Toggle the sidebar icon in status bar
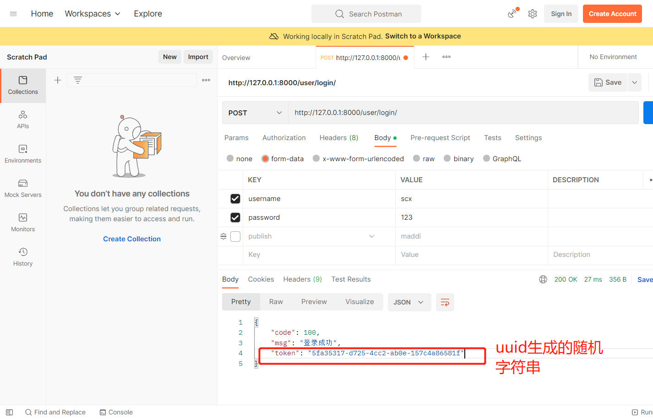The height and width of the screenshot is (419, 653). [x=10, y=412]
